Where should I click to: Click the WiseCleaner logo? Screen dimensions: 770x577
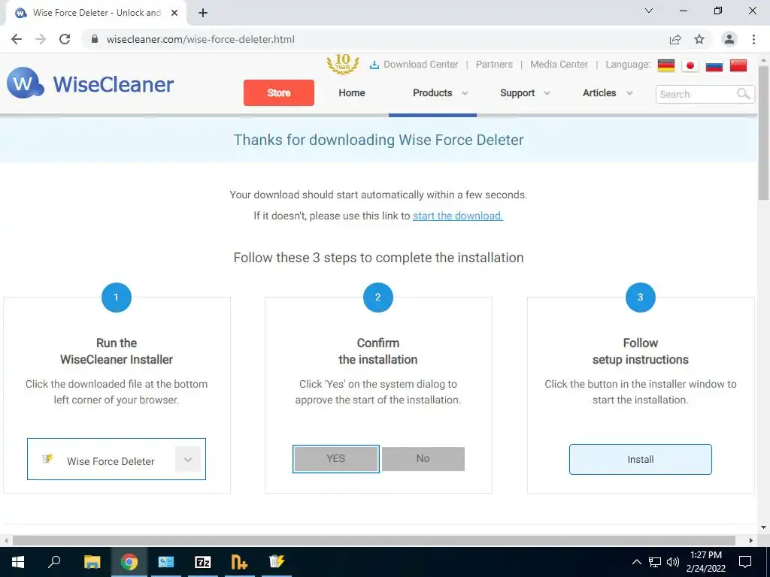90,84
